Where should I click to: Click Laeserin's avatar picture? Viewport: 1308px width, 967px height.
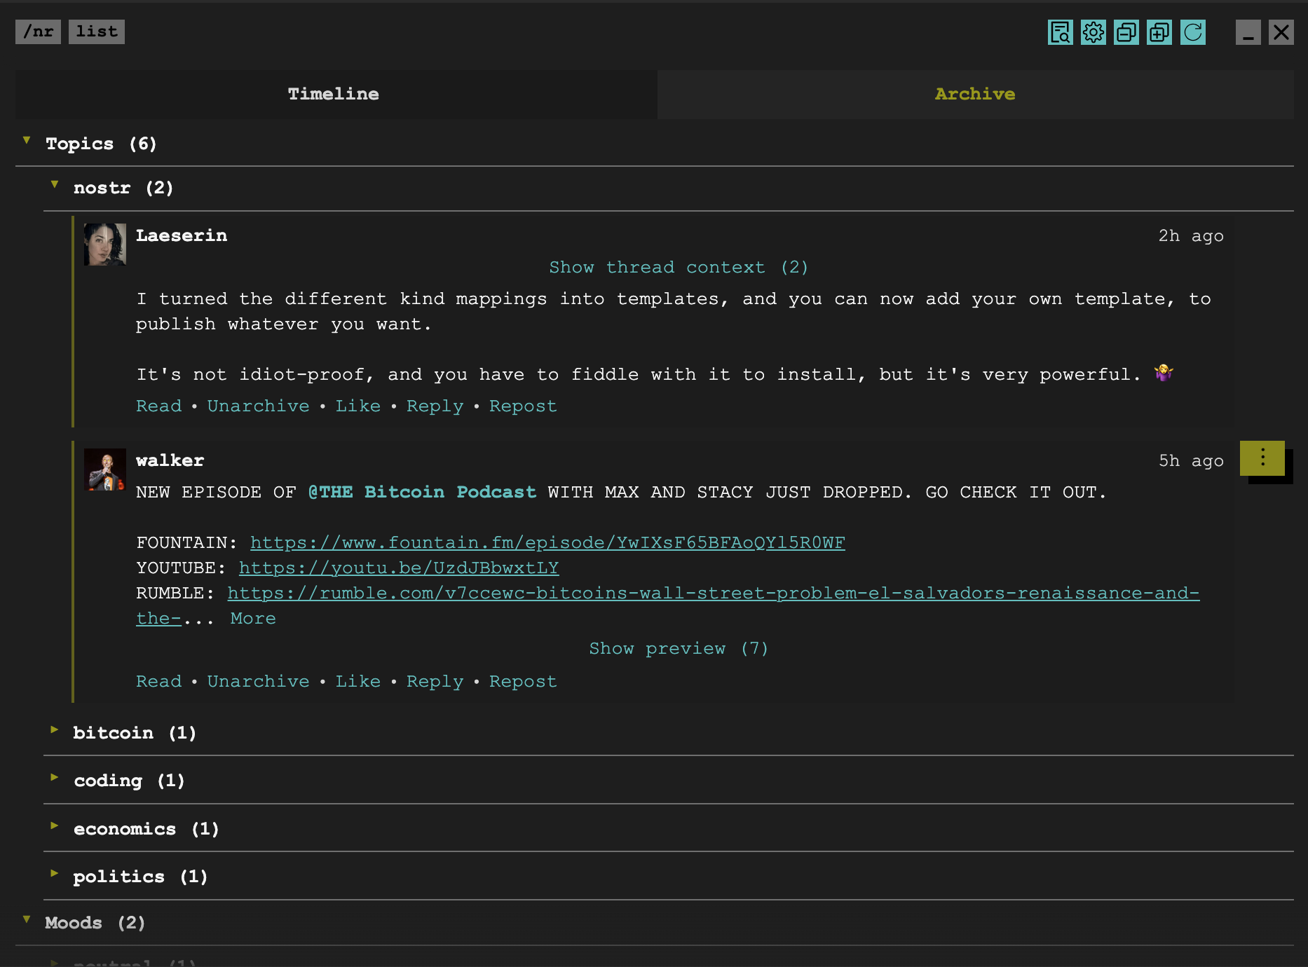click(105, 245)
